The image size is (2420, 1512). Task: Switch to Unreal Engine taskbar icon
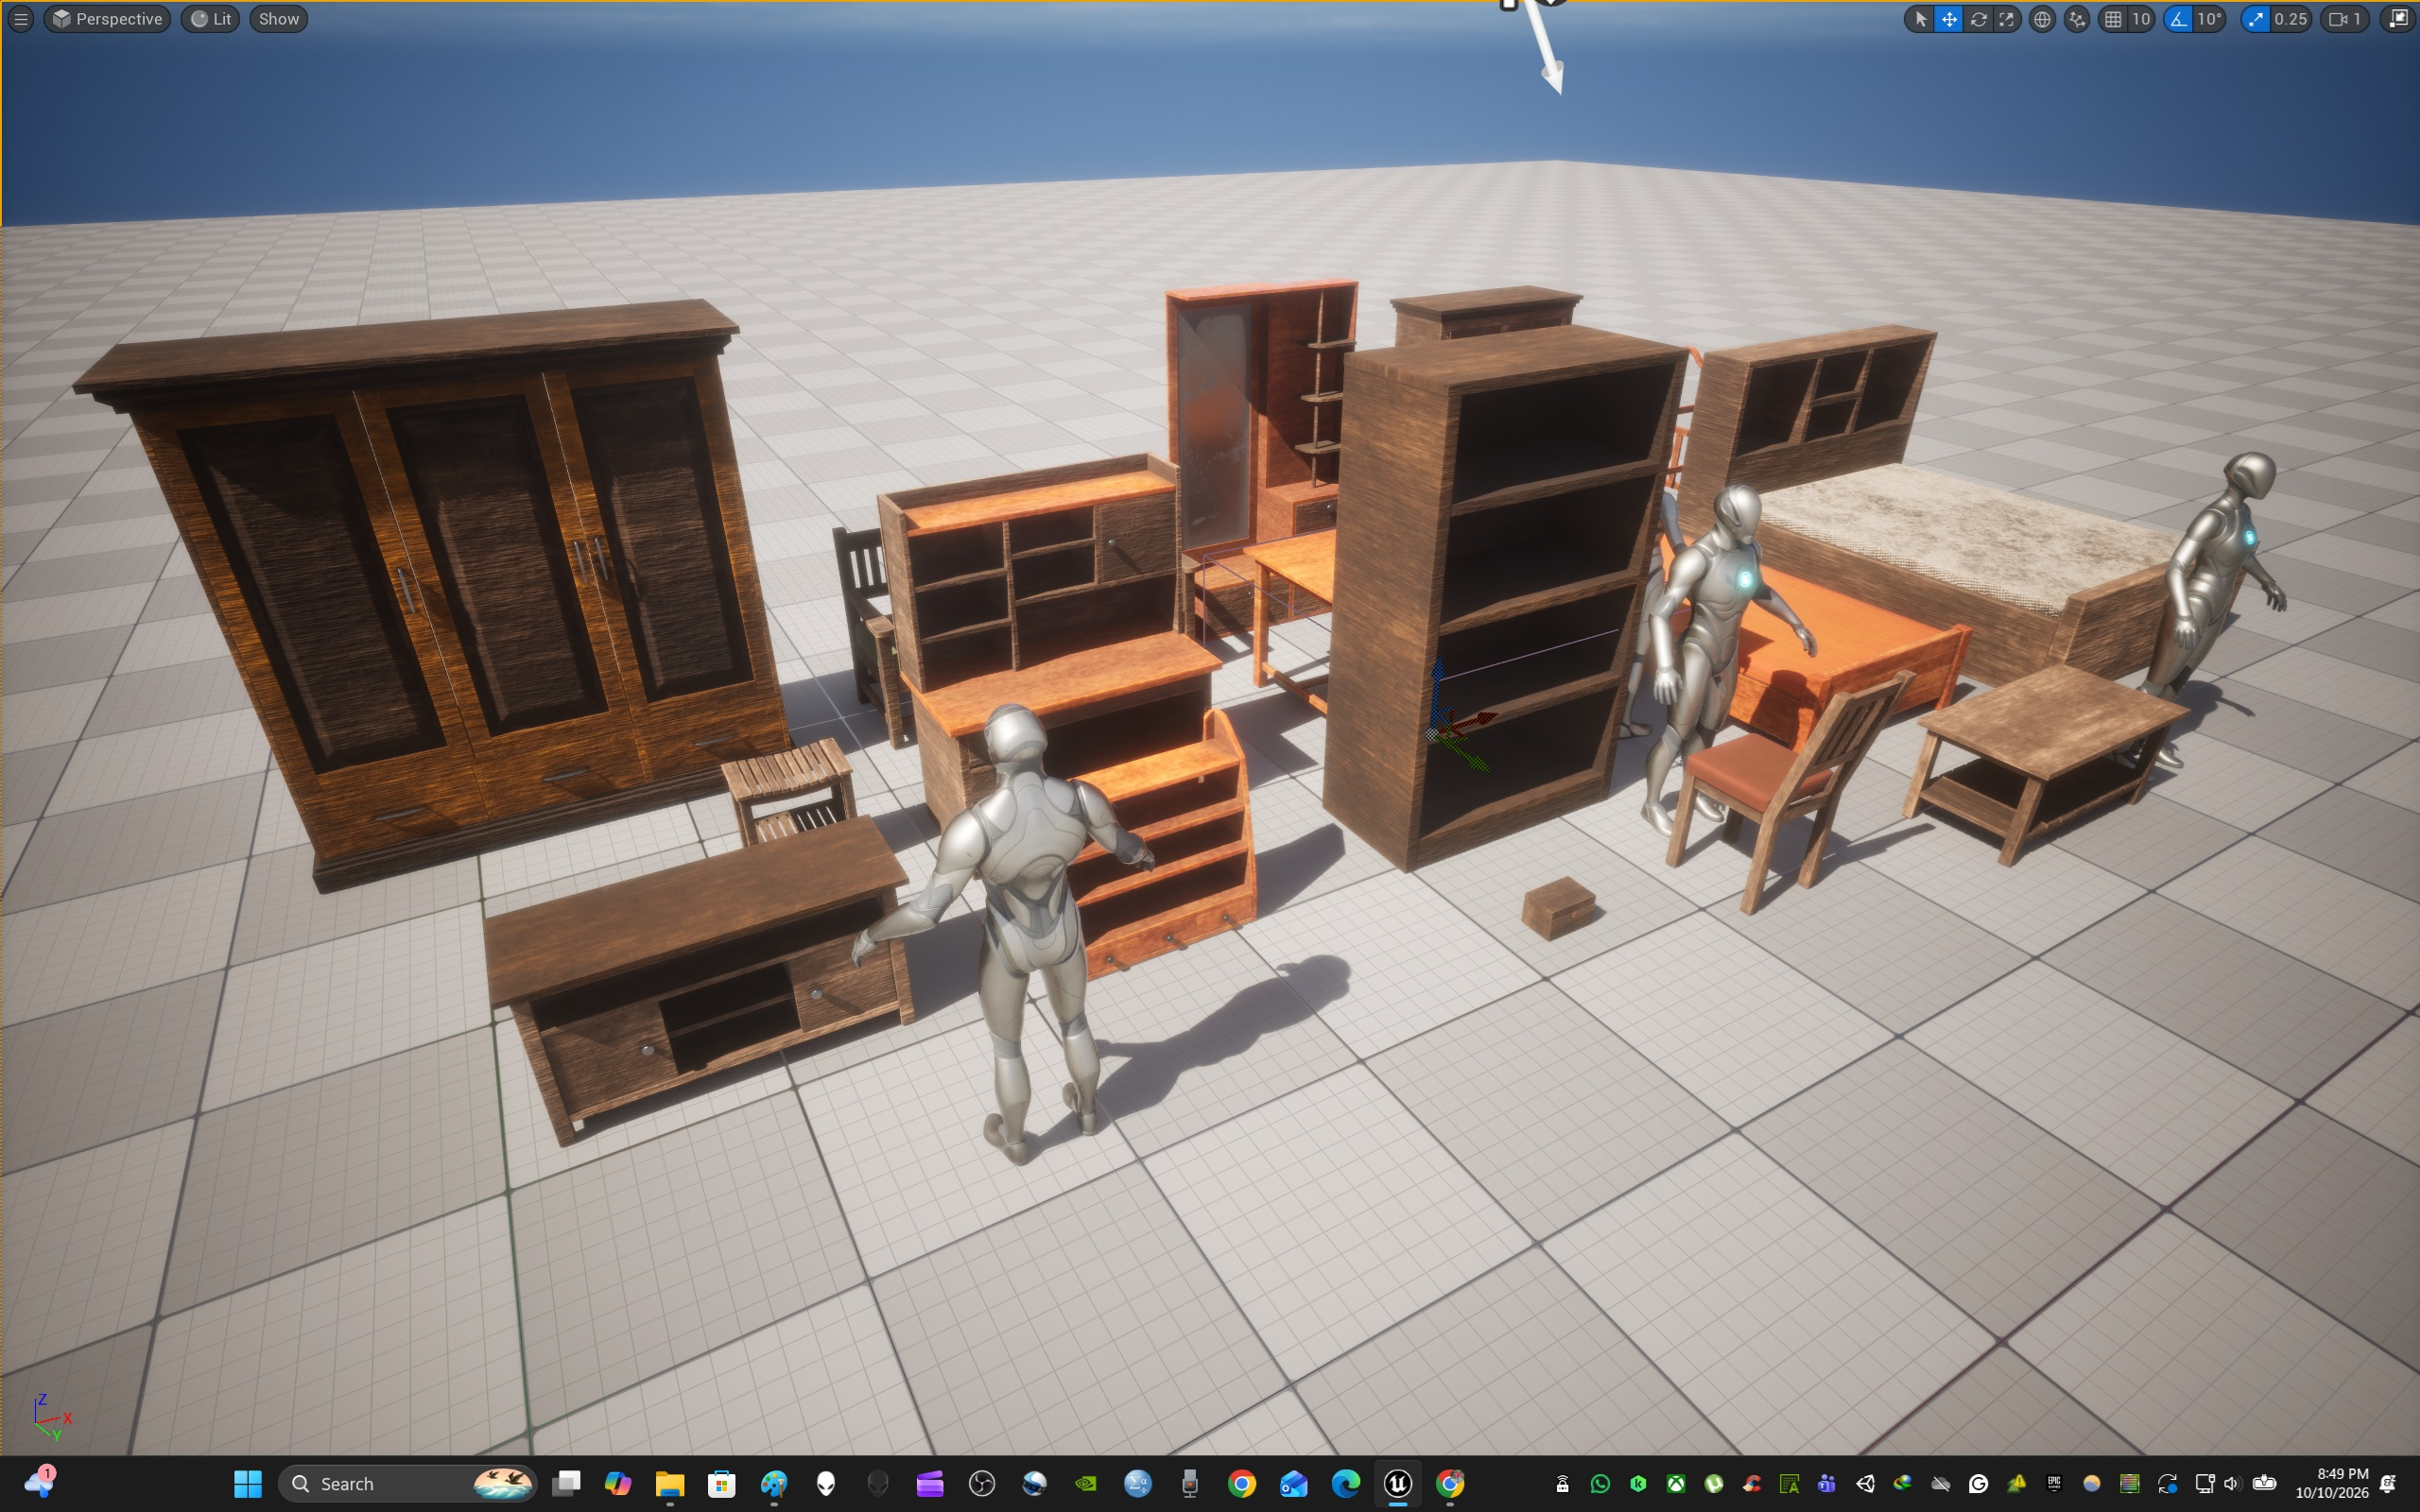tap(1398, 1483)
